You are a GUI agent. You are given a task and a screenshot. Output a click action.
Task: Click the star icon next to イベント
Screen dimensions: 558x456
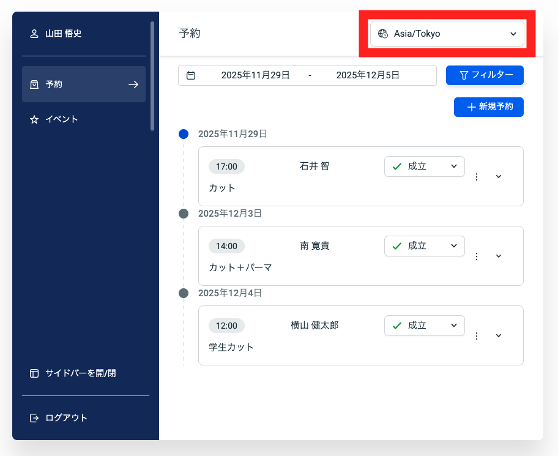pos(34,119)
